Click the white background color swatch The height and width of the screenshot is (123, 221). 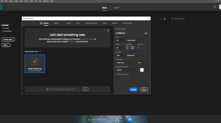[x=142, y=70]
